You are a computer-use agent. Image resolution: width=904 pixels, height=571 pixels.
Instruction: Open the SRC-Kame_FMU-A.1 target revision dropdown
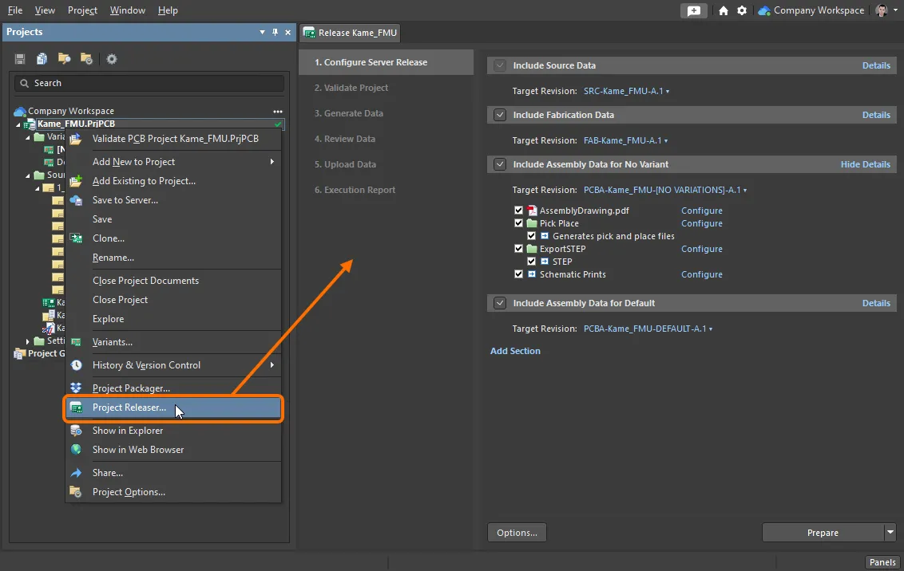[x=627, y=91]
